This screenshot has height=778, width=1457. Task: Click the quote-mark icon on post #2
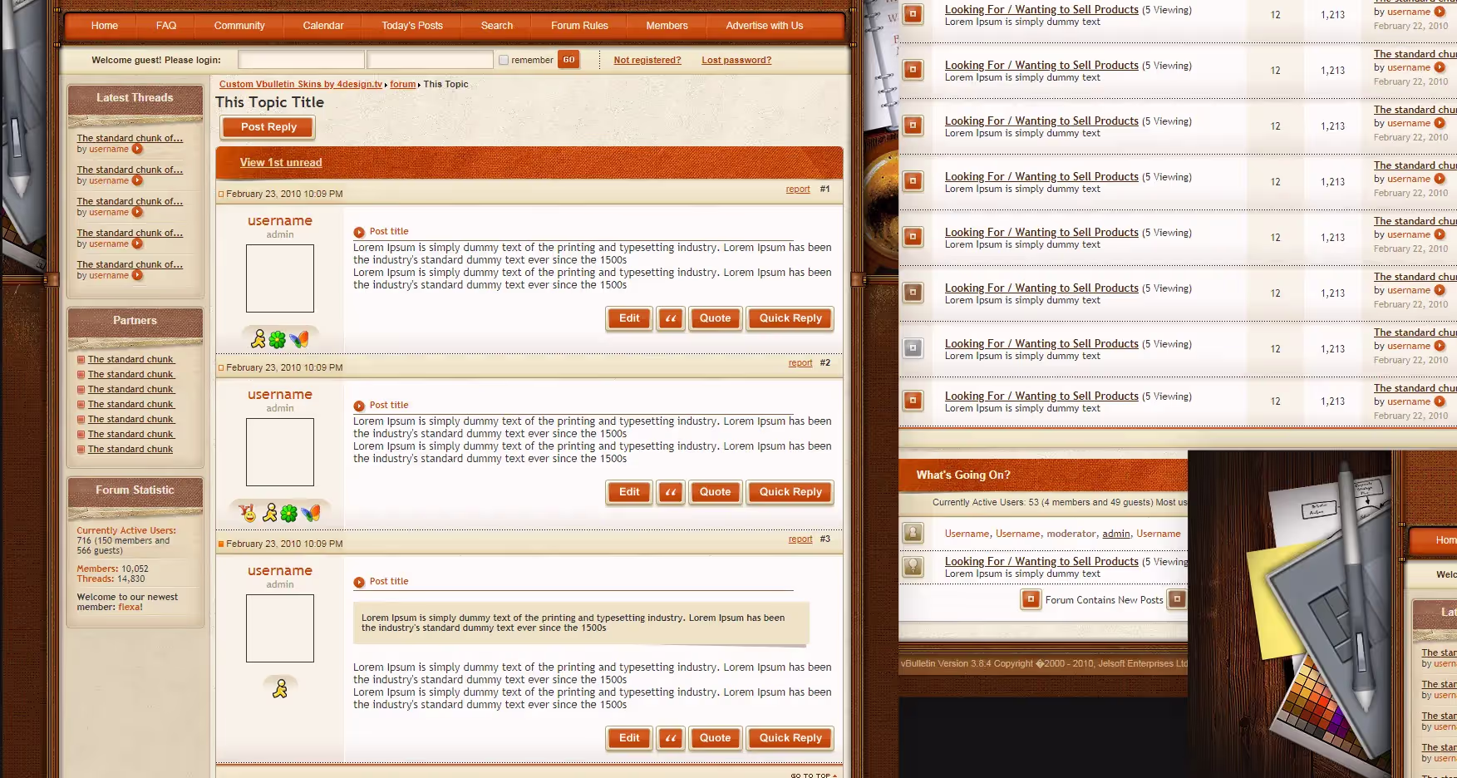pyautogui.click(x=671, y=492)
